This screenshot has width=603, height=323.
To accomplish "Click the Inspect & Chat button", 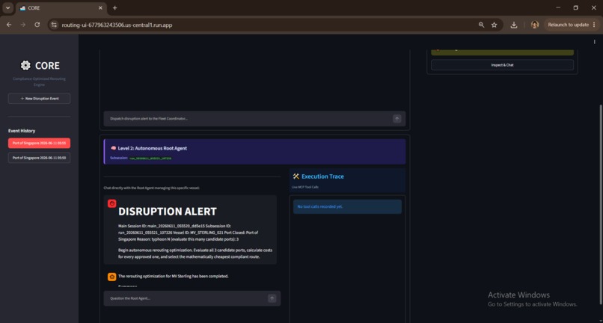I will pyautogui.click(x=502, y=65).
